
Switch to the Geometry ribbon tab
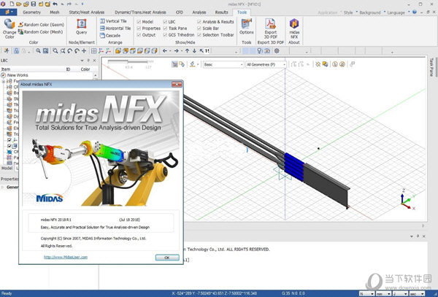click(x=32, y=12)
